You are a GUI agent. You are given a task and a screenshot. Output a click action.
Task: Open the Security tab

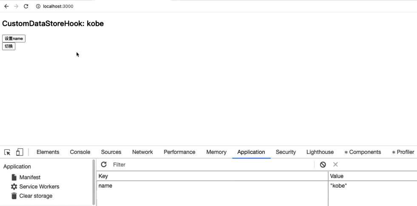click(x=286, y=152)
